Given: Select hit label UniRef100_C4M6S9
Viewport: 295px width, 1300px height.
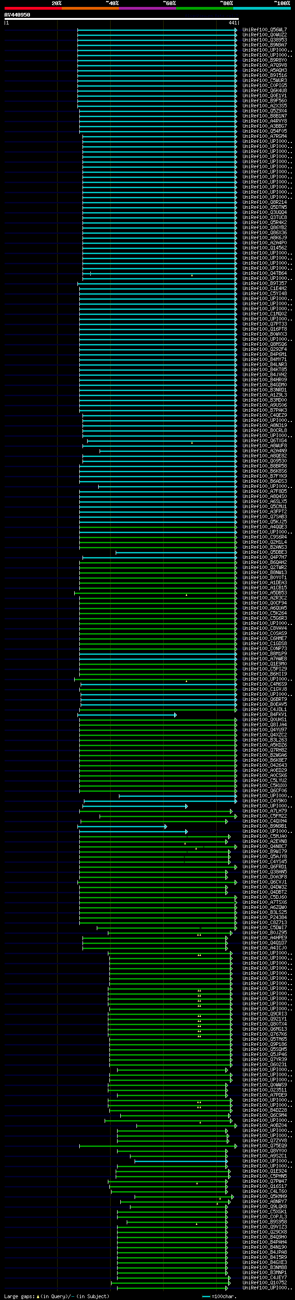Looking at the screenshot, I should click(x=265, y=684).
